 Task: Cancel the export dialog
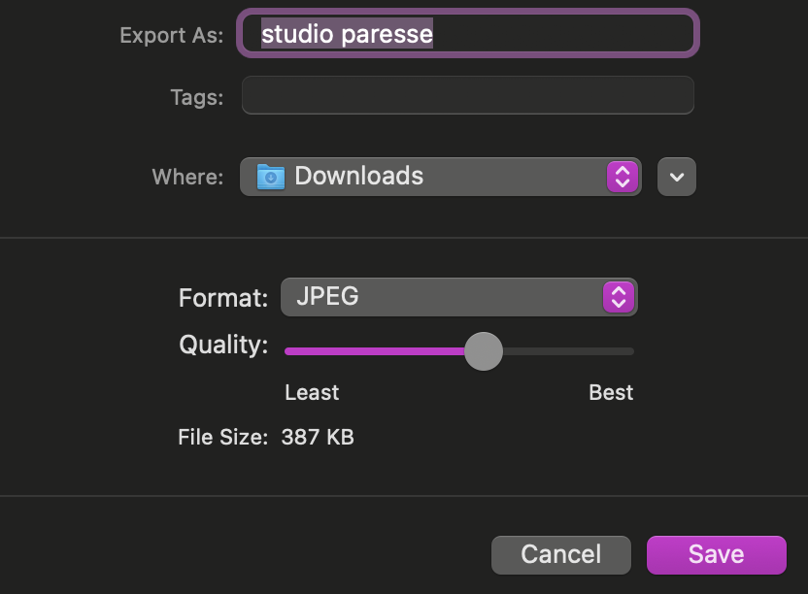pos(560,554)
